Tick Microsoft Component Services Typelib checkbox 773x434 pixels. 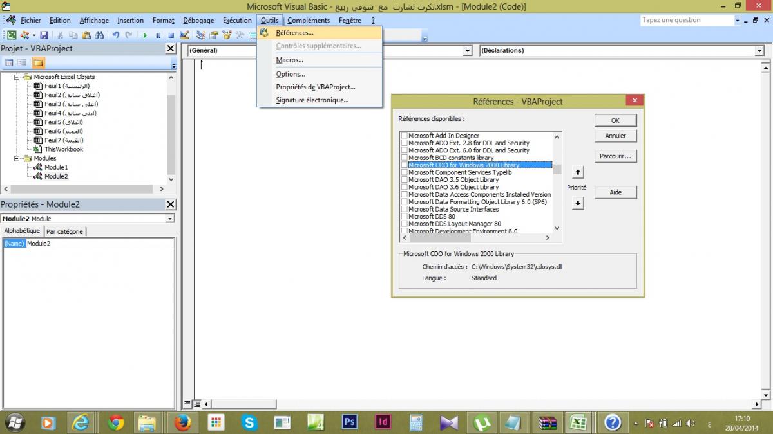pyautogui.click(x=404, y=172)
